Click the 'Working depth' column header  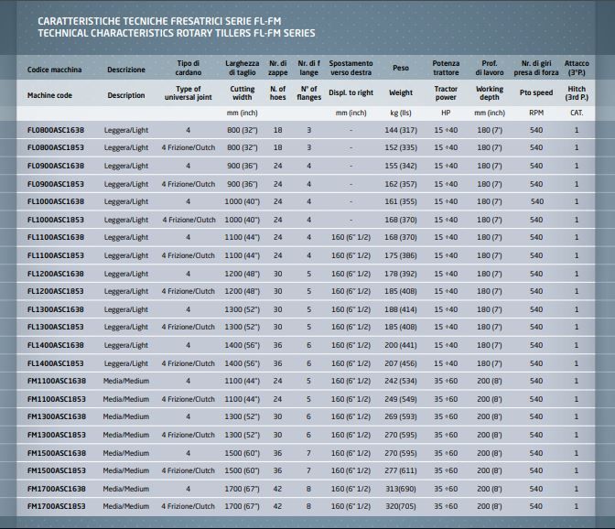(x=490, y=93)
